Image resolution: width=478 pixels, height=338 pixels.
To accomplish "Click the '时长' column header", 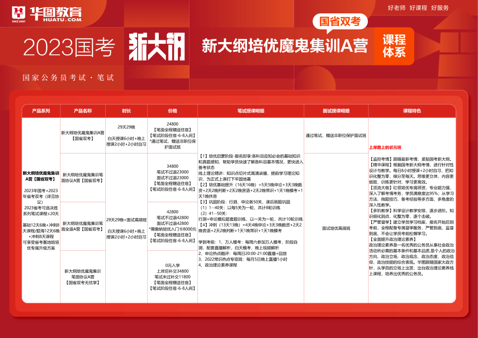I will 127,111.
